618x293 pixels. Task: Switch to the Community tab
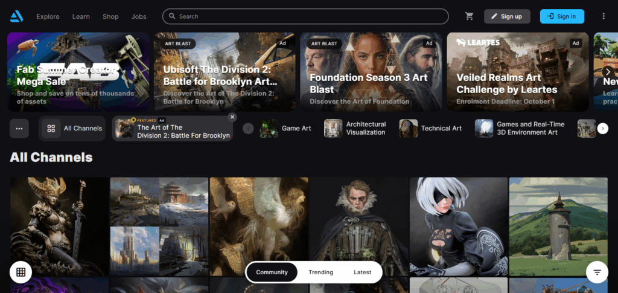272,272
